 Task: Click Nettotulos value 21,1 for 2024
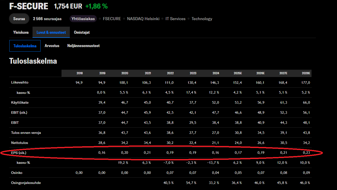(216, 143)
